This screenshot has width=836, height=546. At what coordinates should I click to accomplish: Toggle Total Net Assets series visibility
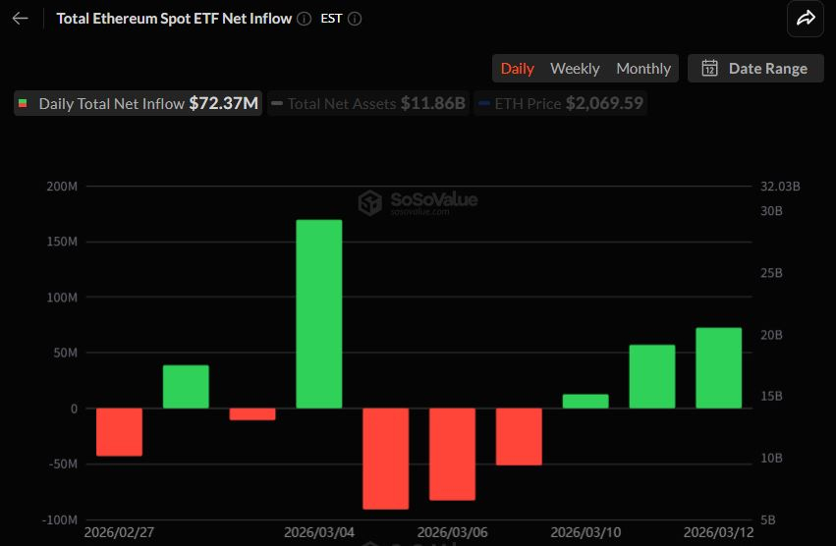(368, 103)
